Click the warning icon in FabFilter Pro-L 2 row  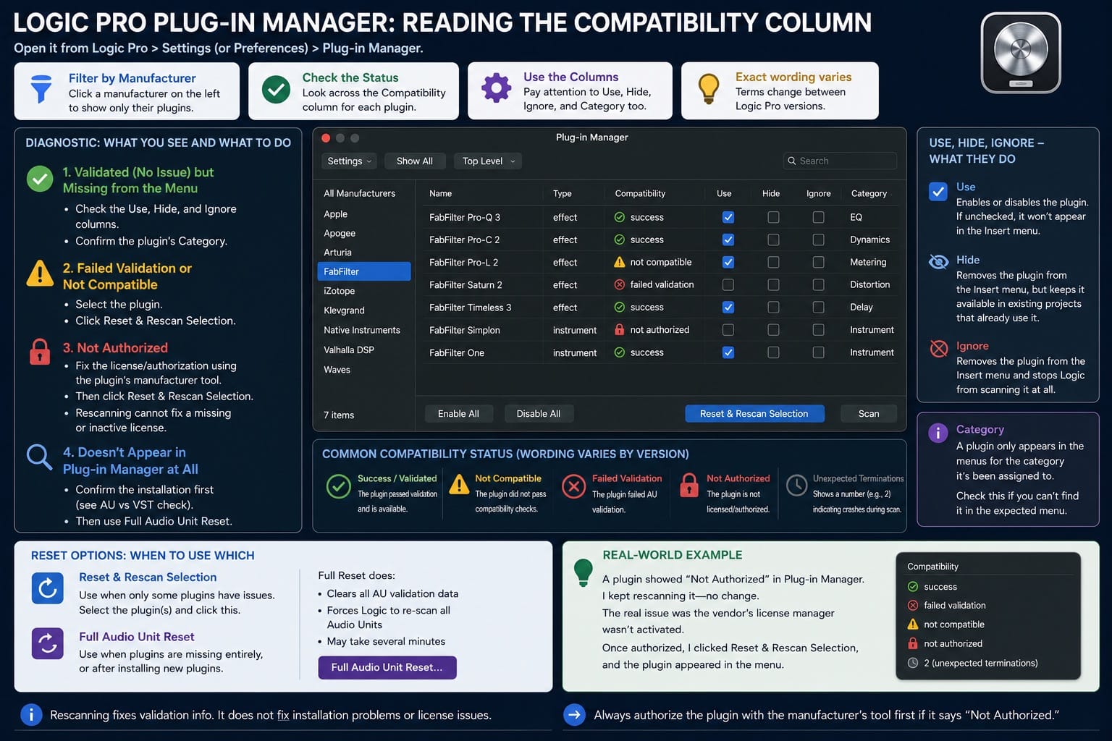620,262
